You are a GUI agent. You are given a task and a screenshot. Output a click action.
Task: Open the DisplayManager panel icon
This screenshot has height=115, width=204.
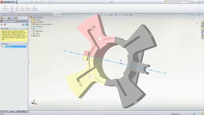click(16, 18)
